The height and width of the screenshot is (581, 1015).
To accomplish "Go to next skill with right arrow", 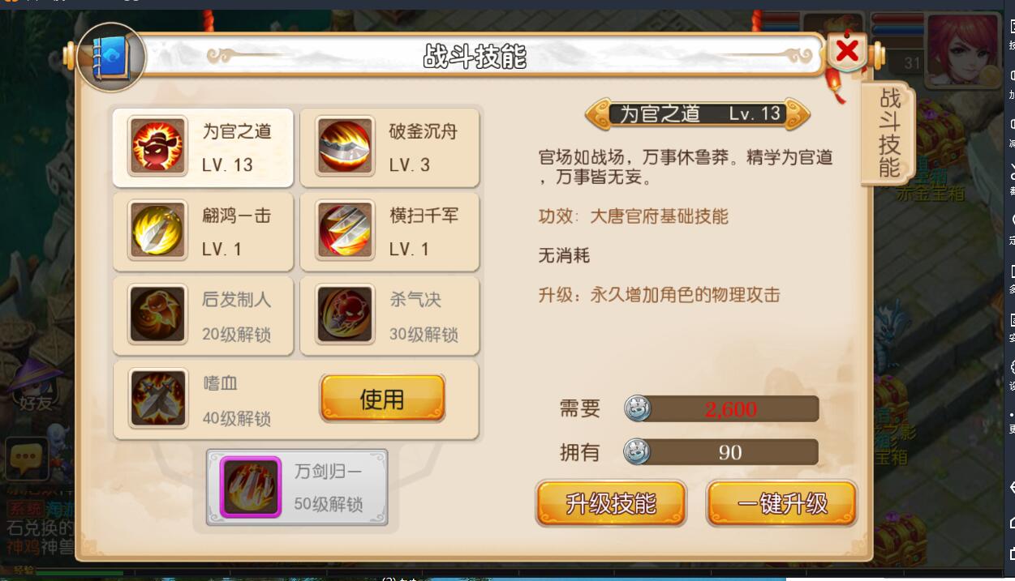I will click(x=798, y=113).
